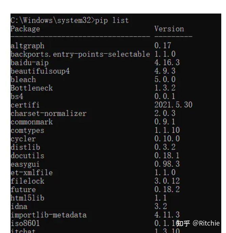This screenshot has width=226, height=233.
Task: Click the Version column header
Action: 169,29
